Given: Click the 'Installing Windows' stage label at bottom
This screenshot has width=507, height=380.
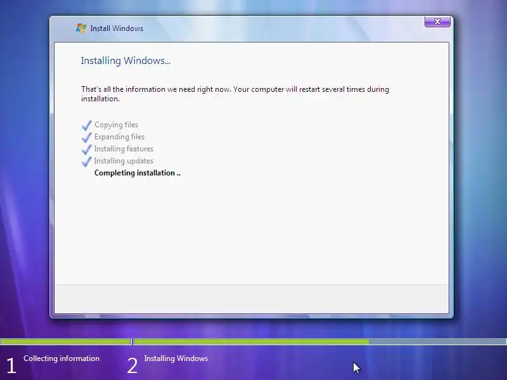Looking at the screenshot, I should pos(176,358).
